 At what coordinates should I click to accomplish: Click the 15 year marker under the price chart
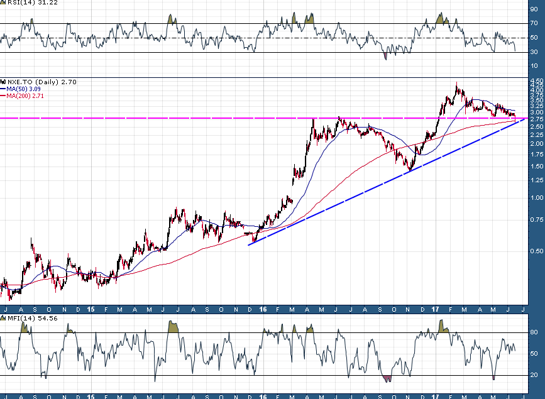pyautogui.click(x=91, y=309)
